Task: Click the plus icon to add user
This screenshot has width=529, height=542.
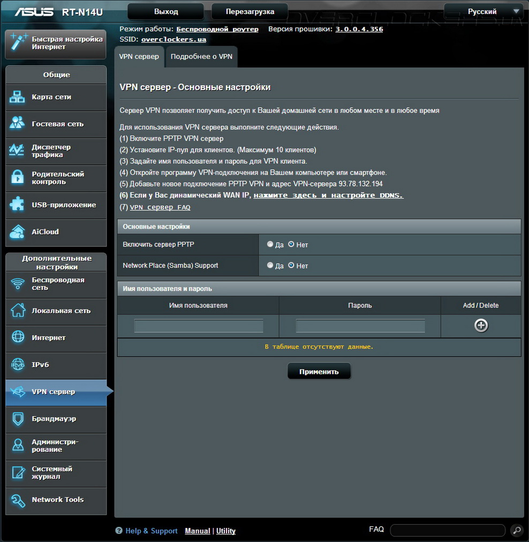Action: pyautogui.click(x=481, y=325)
